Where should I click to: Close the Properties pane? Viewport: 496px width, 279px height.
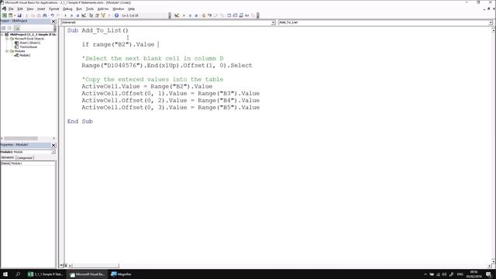(x=53, y=145)
